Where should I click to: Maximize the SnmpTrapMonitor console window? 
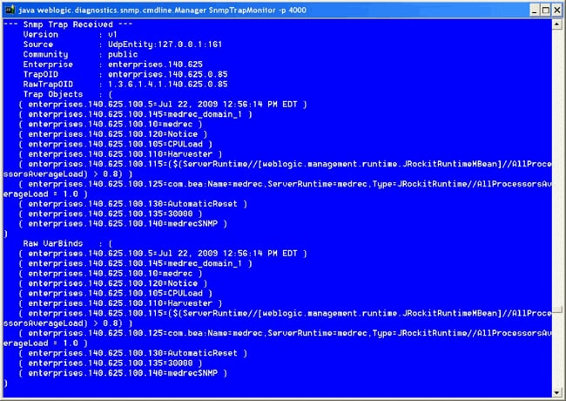click(546, 10)
